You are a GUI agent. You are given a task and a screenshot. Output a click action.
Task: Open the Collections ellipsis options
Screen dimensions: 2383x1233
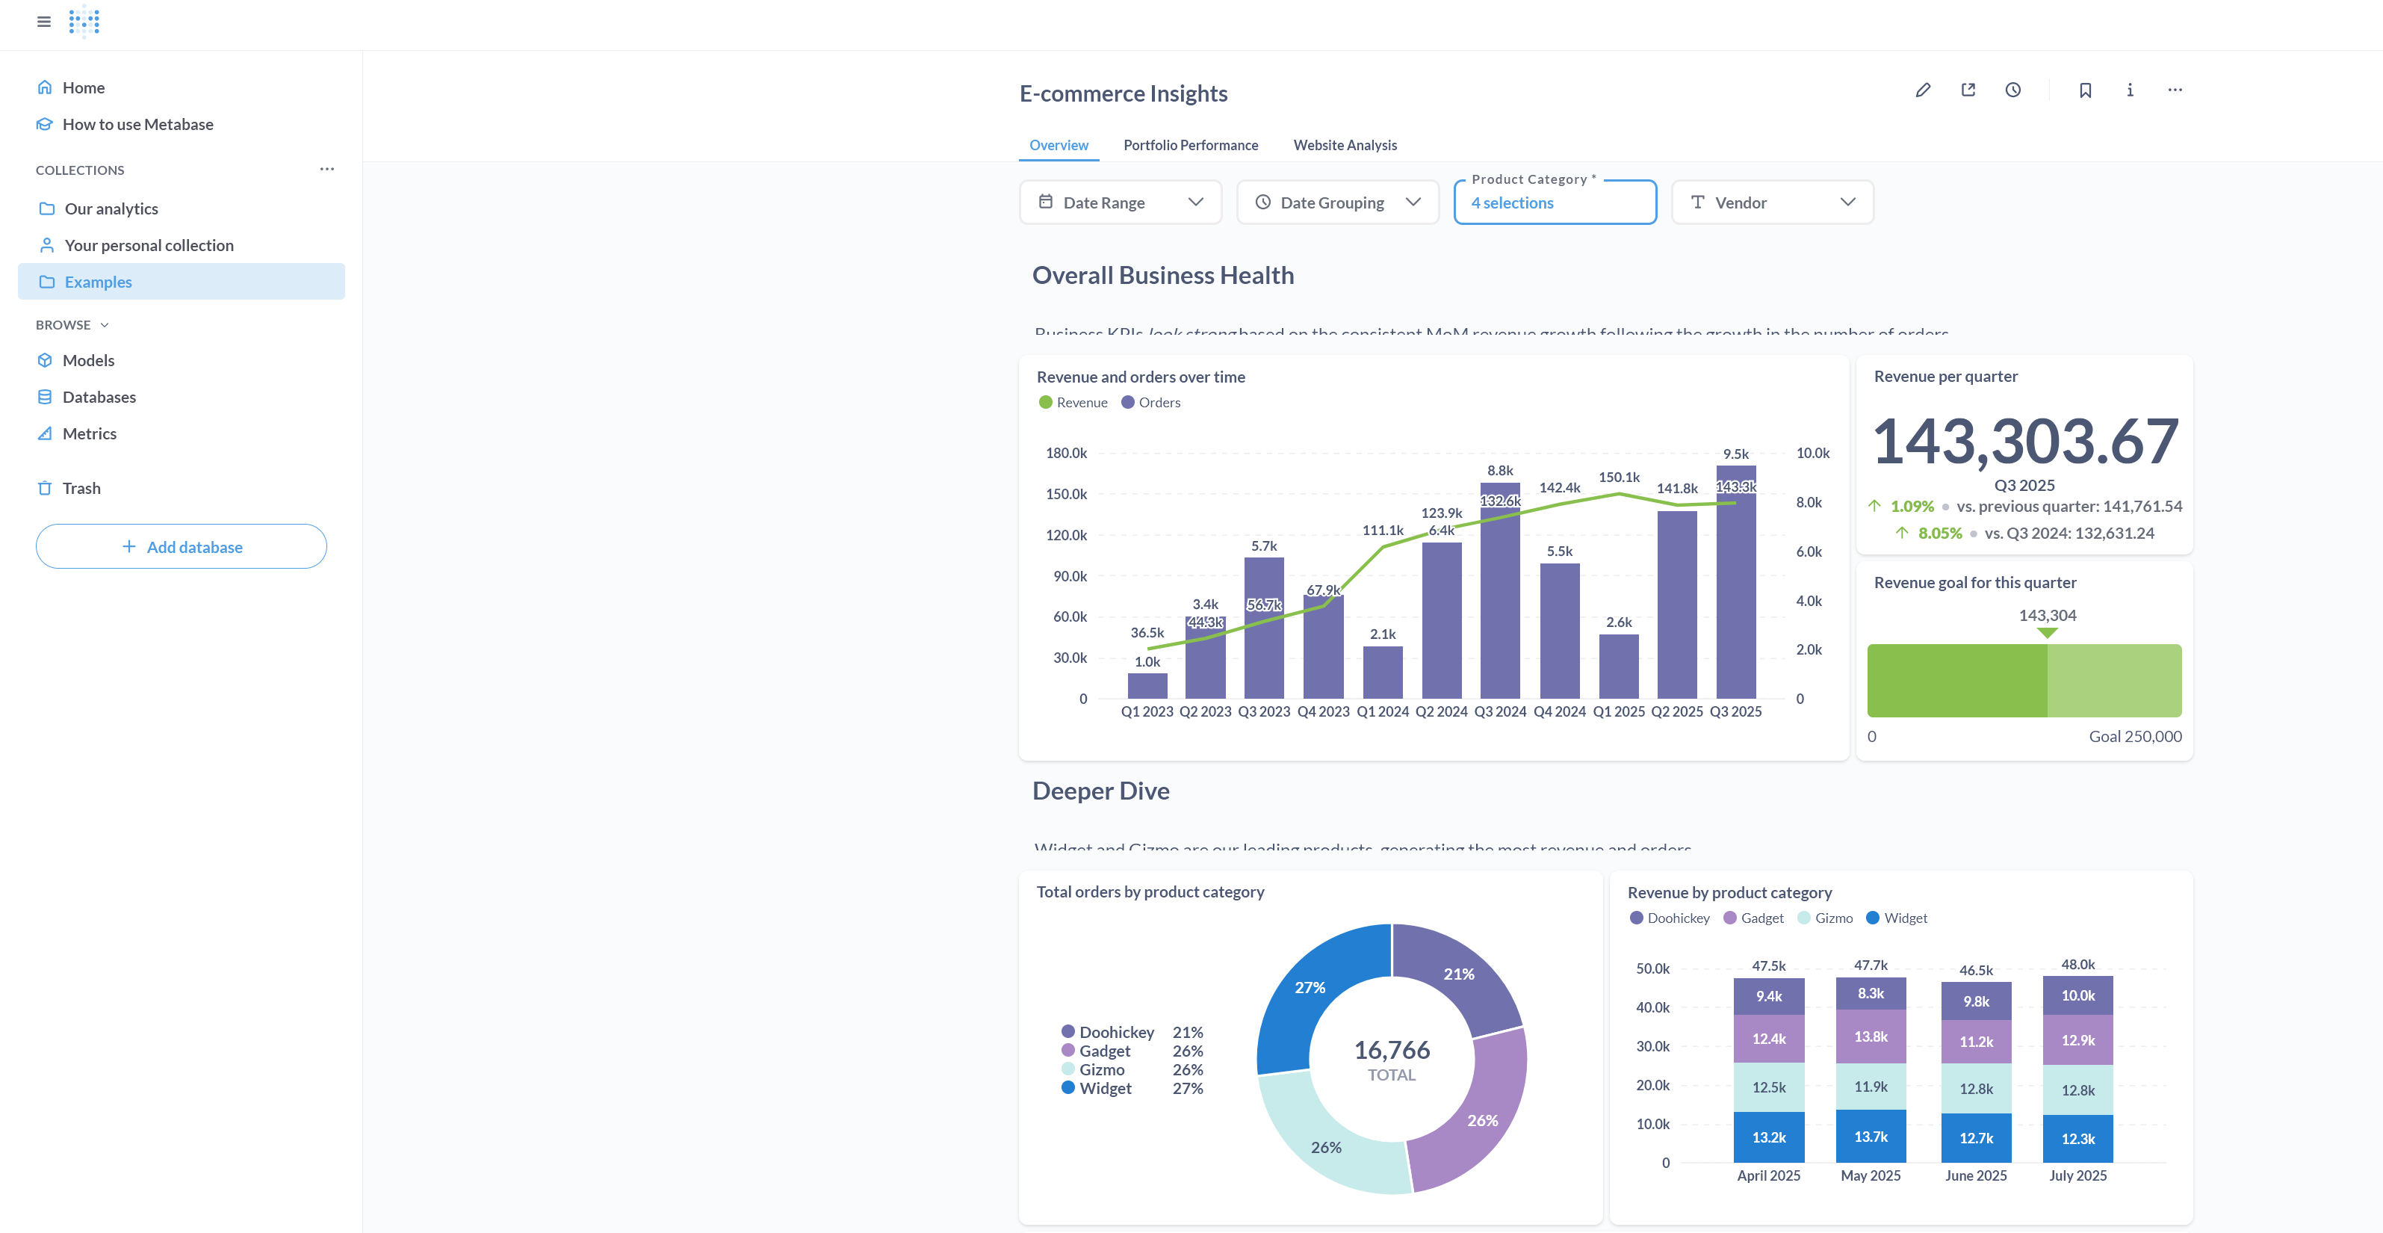(326, 168)
